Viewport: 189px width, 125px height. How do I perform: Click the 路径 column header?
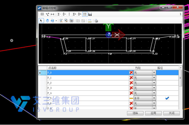(x=160, y=68)
